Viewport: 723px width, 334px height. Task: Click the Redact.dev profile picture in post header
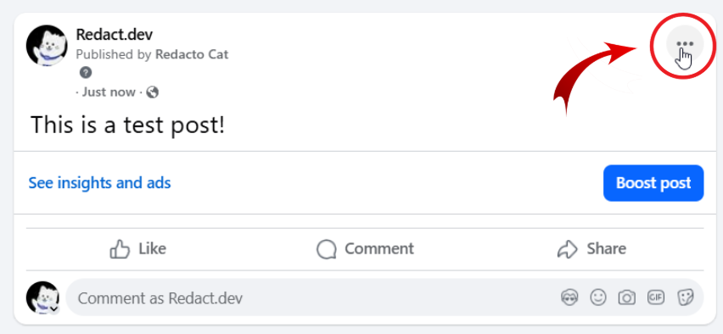coord(47,46)
